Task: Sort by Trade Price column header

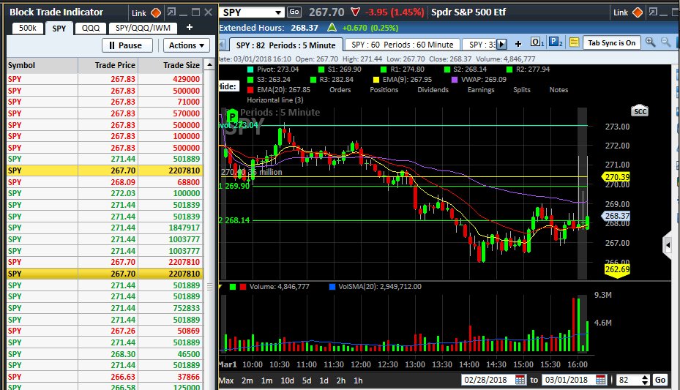Action: [x=108, y=65]
